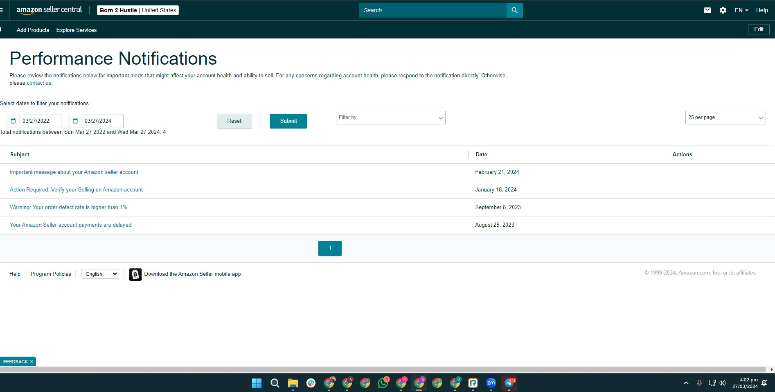This screenshot has height=392, width=775.
Task: Open the English footer language selector
Action: tap(100, 274)
